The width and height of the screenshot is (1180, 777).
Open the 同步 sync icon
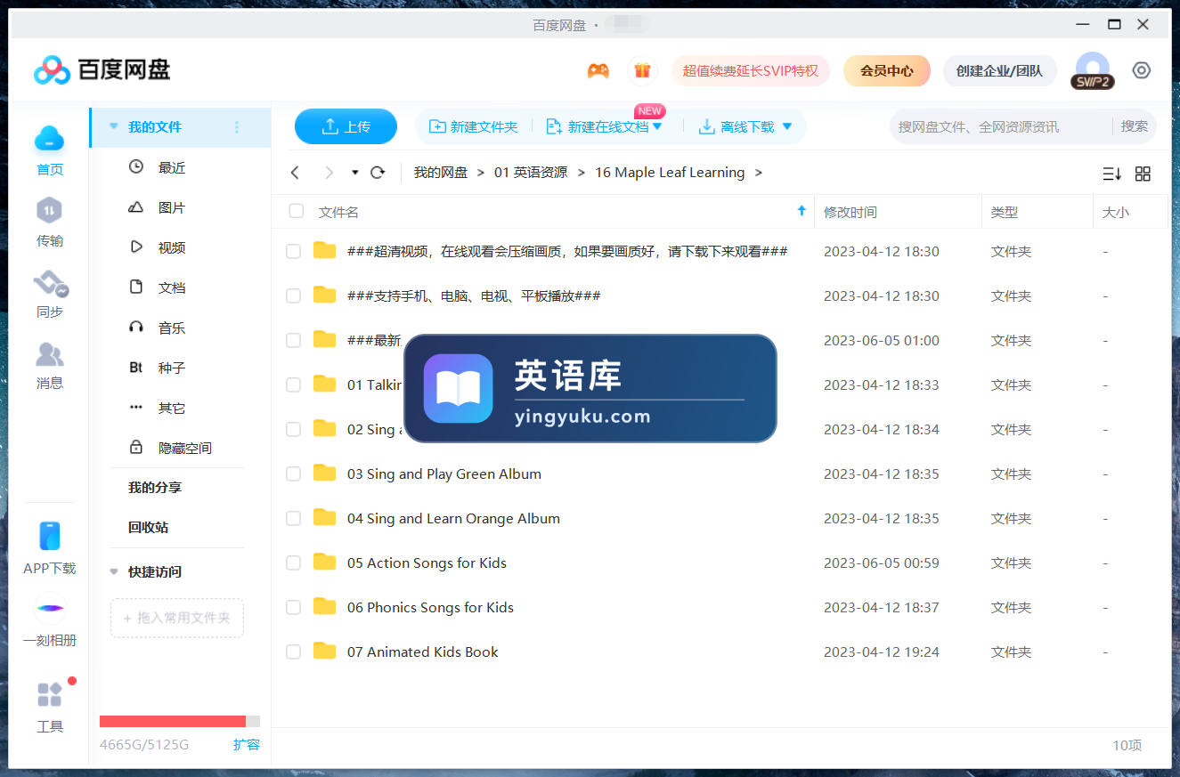50,284
